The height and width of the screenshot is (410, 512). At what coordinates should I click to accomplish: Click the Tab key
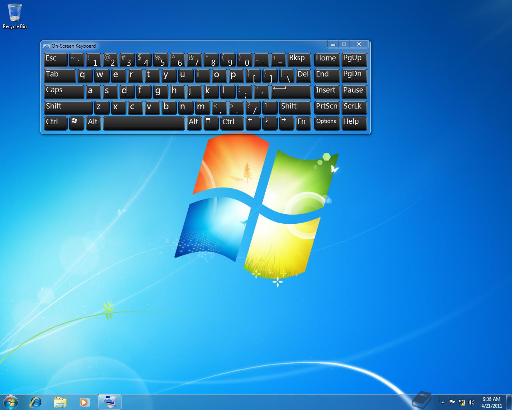(60, 76)
